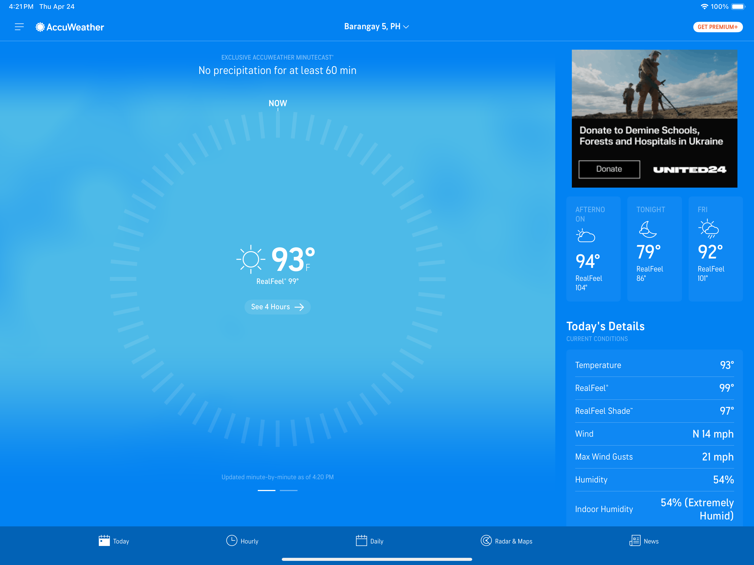Image resolution: width=754 pixels, height=565 pixels.
Task: Tap the Hourly clock icon
Action: (x=232, y=540)
